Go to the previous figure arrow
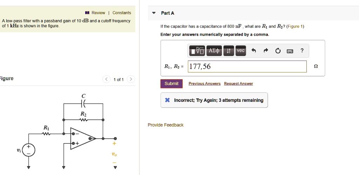Image resolution: width=359 pixels, height=175 pixels. [106, 79]
